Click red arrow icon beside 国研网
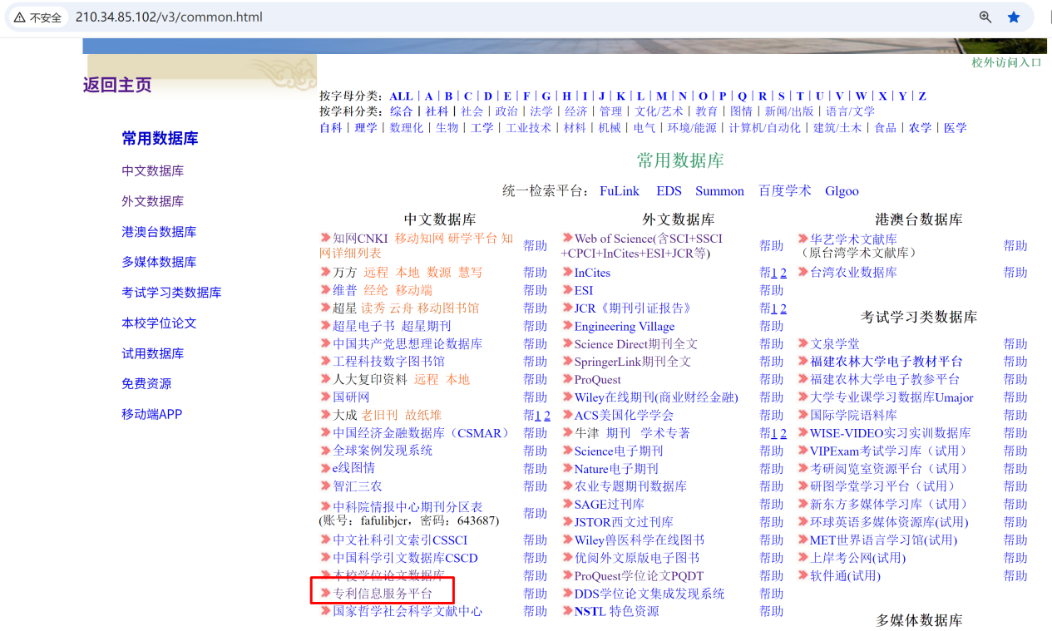The width and height of the screenshot is (1052, 631). [x=326, y=397]
